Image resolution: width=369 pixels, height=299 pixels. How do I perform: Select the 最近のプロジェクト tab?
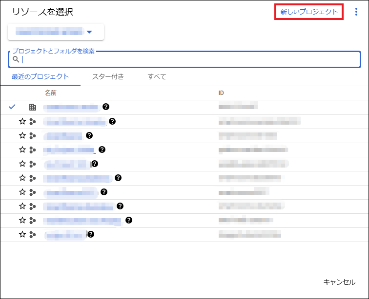[40, 76]
